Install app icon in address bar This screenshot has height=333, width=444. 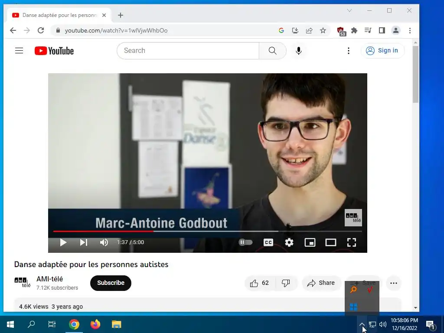[x=295, y=30]
